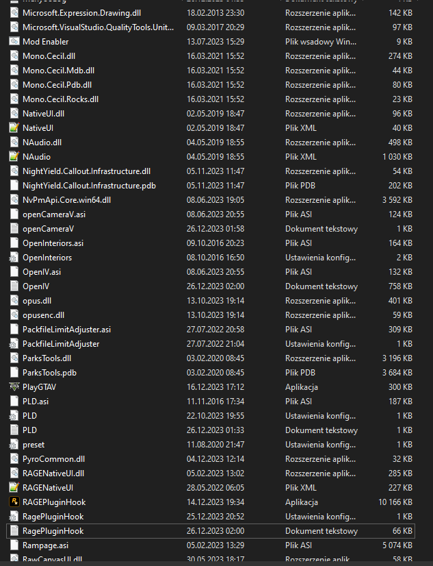Click the NAudio XML file icon

click(x=14, y=157)
